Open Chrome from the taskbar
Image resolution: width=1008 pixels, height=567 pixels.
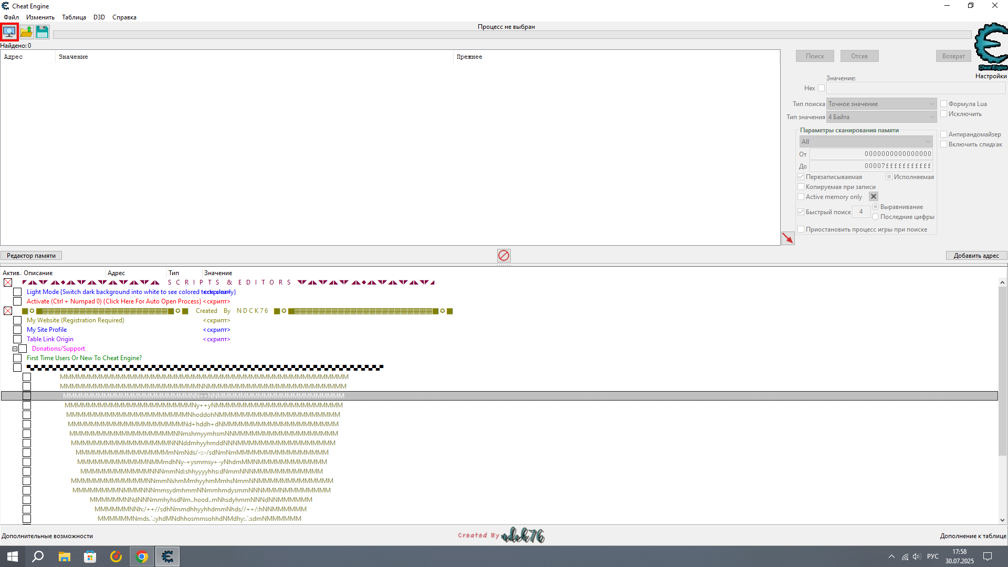(x=142, y=556)
